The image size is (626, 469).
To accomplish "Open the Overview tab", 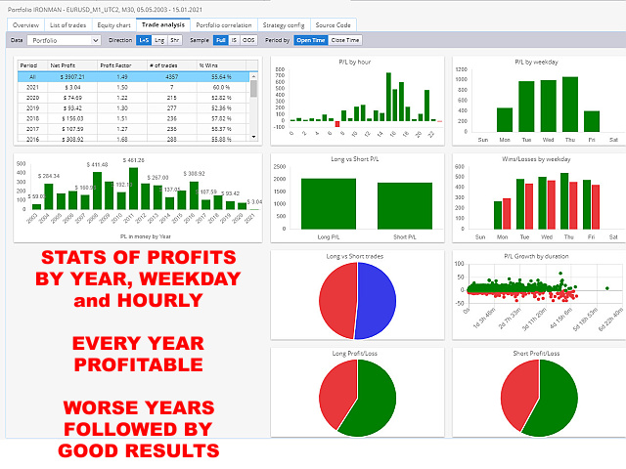I will pyautogui.click(x=26, y=25).
